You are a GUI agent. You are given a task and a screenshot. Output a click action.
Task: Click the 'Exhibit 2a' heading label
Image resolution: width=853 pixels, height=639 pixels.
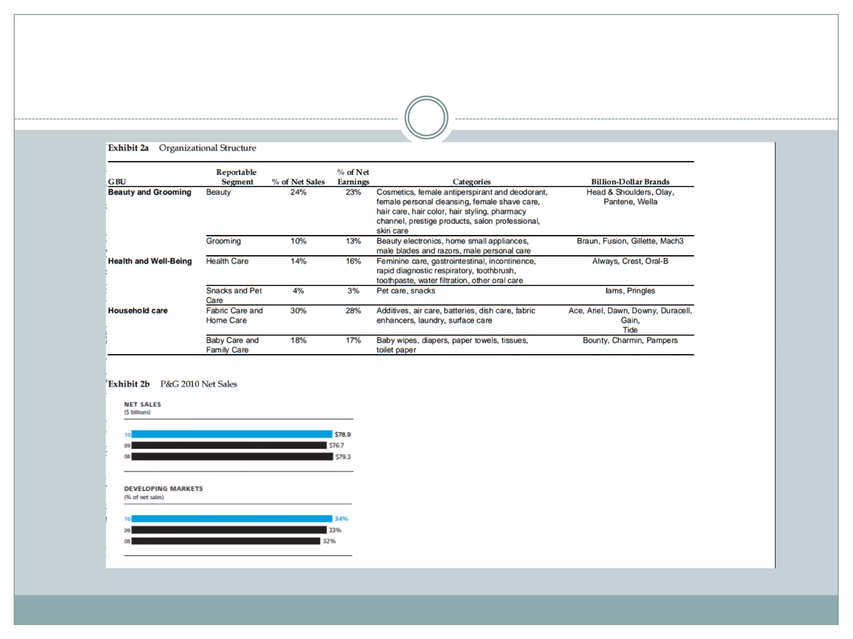(x=128, y=148)
